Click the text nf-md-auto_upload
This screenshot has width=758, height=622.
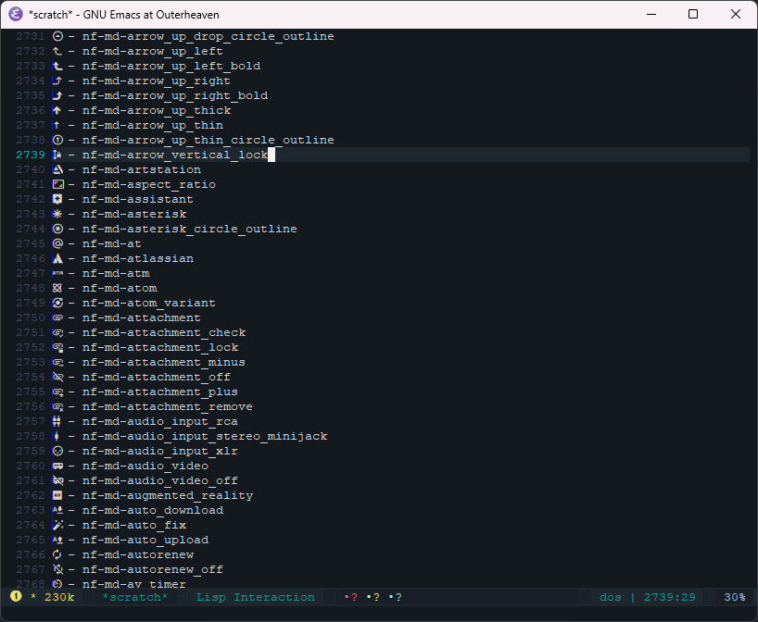tap(145, 540)
